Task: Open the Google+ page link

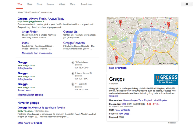Action: (24, 90)
